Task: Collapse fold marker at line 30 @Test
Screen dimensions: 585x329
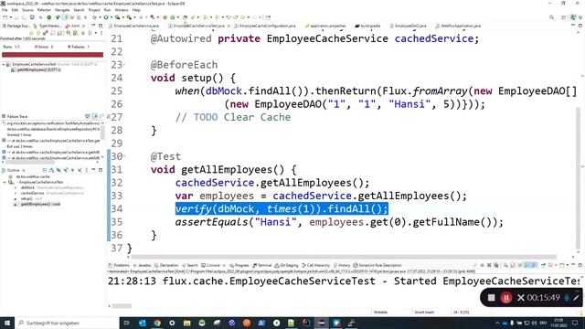Action: (x=124, y=156)
